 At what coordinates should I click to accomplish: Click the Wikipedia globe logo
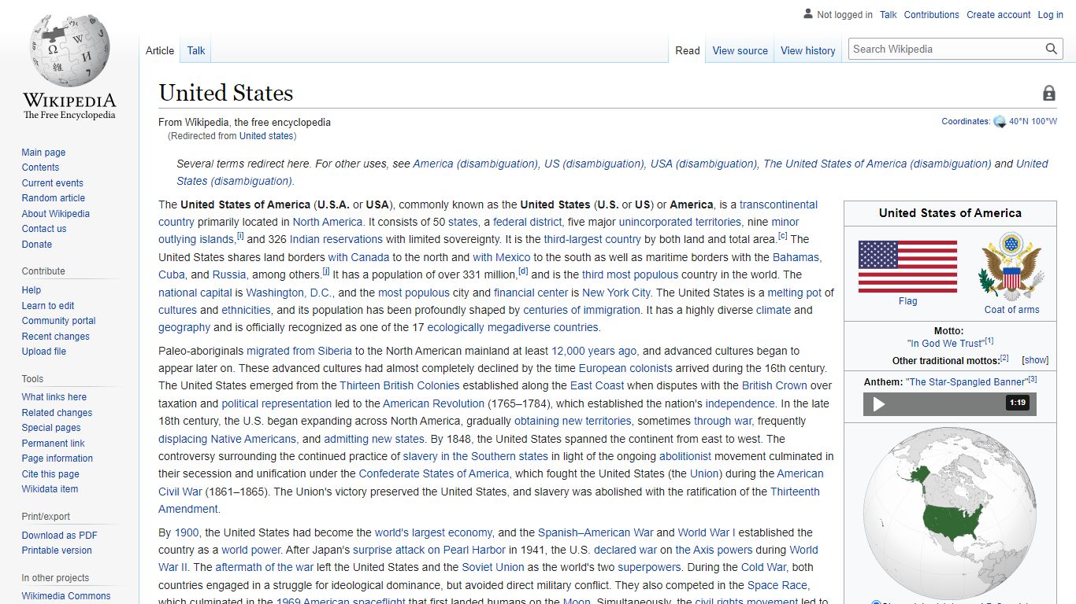coord(69,50)
